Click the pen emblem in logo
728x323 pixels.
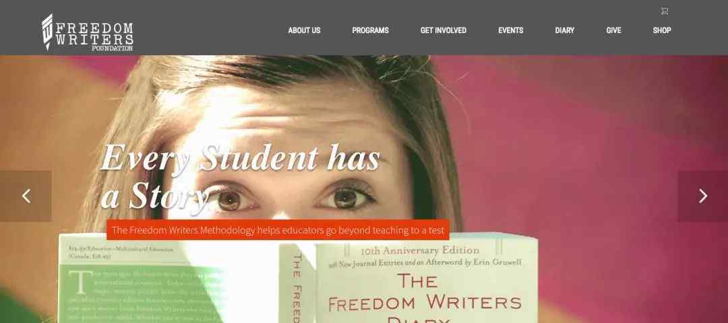click(47, 32)
